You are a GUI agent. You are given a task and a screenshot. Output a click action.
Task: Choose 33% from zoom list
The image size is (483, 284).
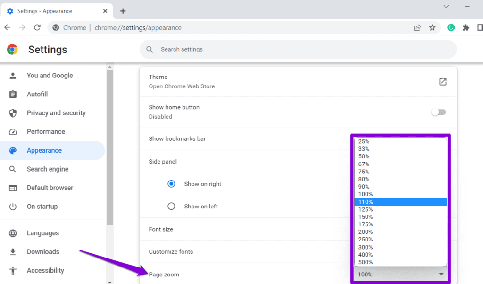400,149
